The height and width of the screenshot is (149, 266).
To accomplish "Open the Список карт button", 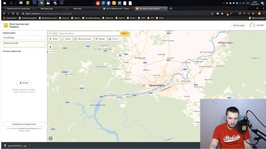I will [239, 25].
